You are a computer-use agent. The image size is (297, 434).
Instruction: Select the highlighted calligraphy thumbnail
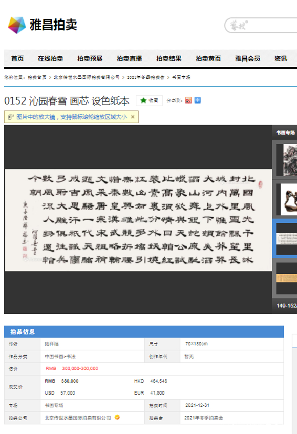[x=286, y=238]
